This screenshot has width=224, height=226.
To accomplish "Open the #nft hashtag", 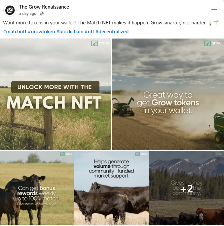I will 90,32.
